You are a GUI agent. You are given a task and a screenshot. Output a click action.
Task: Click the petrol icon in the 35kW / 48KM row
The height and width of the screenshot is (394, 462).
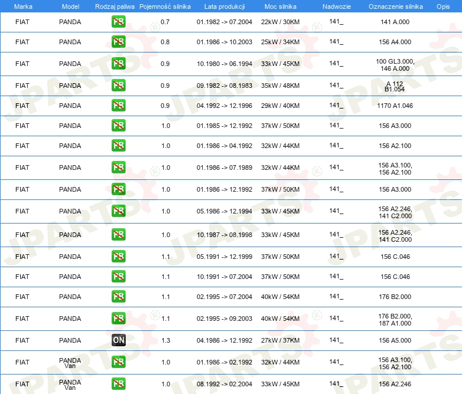pyautogui.click(x=118, y=85)
